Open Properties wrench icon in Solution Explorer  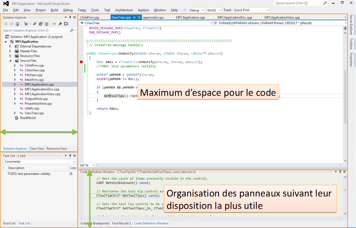point(60,24)
